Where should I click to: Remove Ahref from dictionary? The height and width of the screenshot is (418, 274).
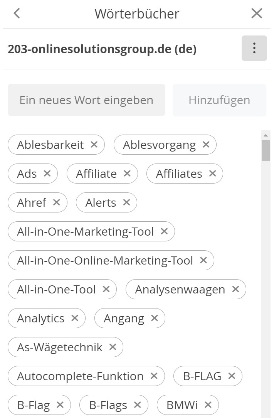pos(57,202)
